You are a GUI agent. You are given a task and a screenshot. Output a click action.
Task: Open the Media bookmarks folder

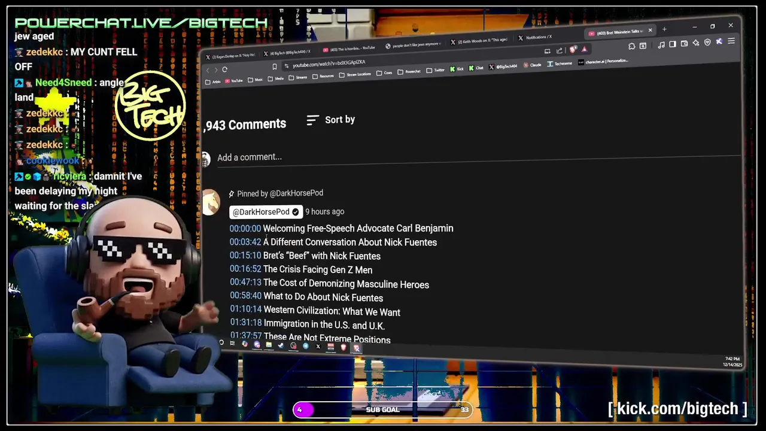275,79
